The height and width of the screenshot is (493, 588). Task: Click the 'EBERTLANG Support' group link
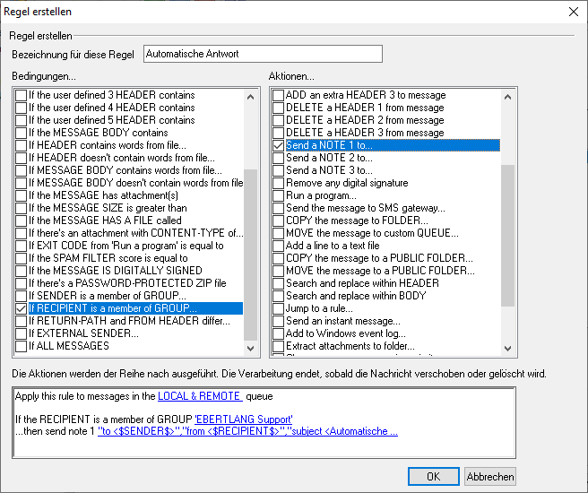(x=244, y=419)
